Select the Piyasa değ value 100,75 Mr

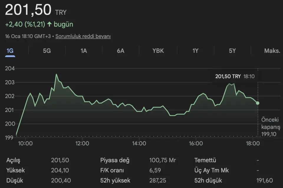coord(162,160)
